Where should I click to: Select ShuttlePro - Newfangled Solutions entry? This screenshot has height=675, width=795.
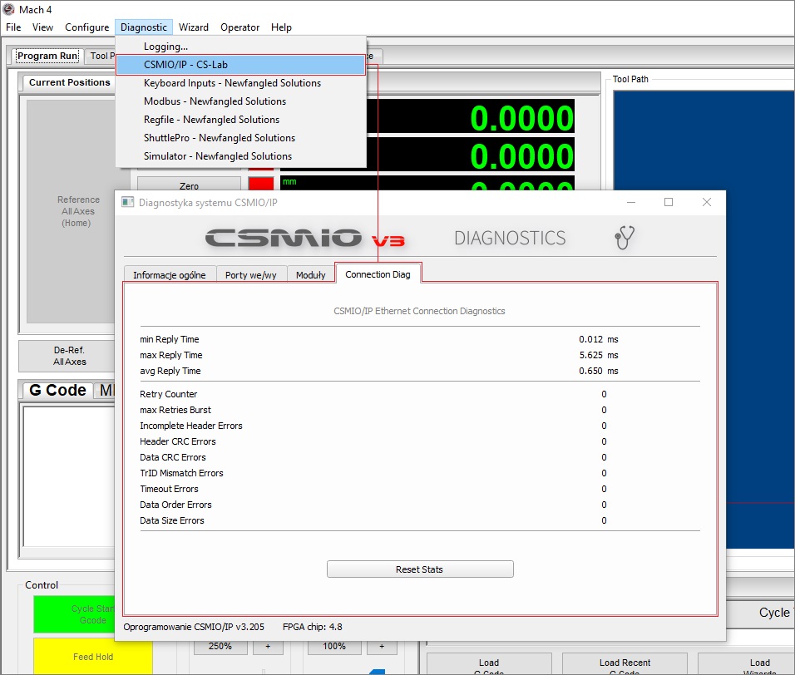(241, 138)
